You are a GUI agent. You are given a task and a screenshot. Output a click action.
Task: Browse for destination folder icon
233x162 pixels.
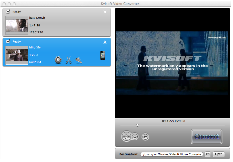point(208,154)
